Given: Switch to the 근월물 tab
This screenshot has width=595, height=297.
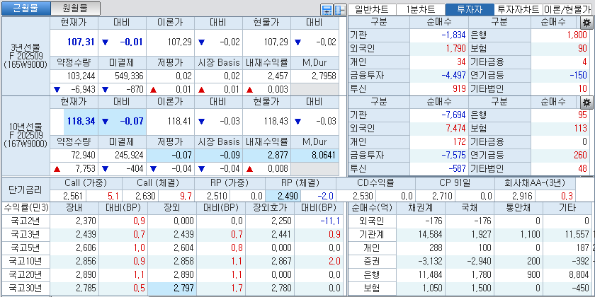Looking at the screenshot, I should click(25, 8).
